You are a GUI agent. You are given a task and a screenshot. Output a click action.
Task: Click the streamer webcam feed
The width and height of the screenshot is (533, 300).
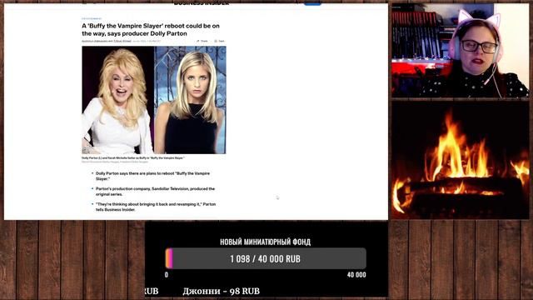[461, 50]
